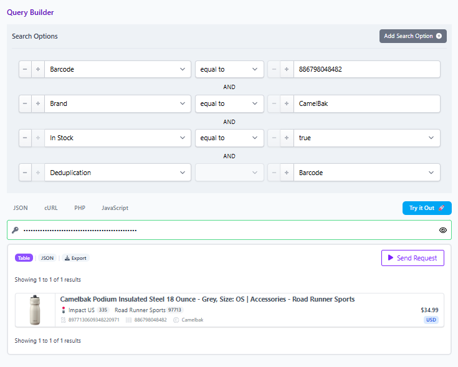Remove the Brand search option row
The height and width of the screenshot is (367, 458).
(x=25, y=103)
